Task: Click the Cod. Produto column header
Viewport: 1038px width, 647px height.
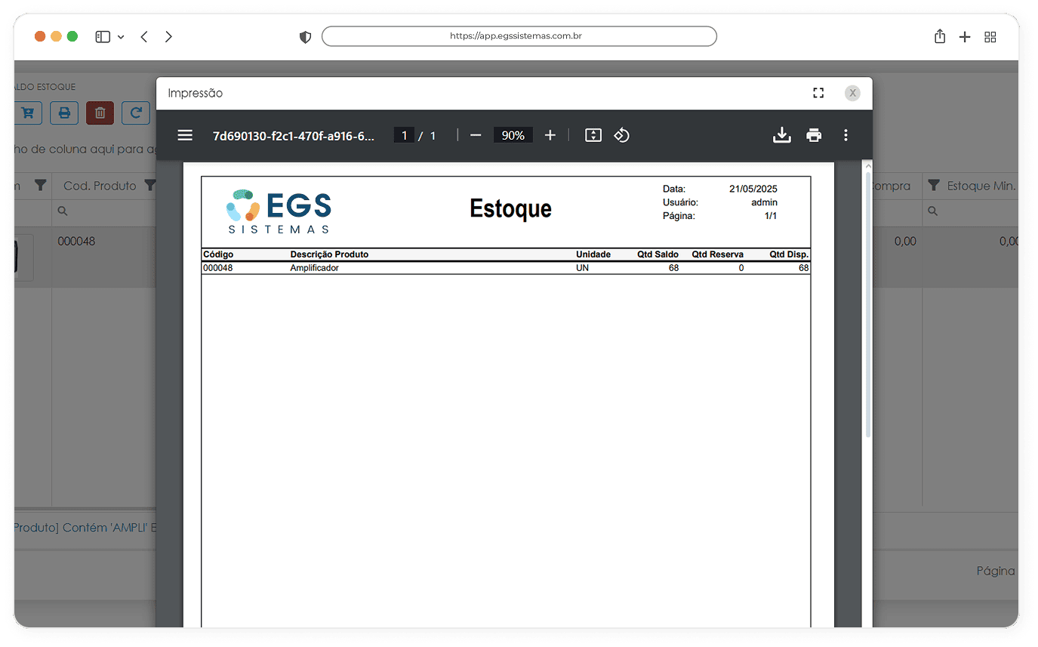Action: point(100,186)
